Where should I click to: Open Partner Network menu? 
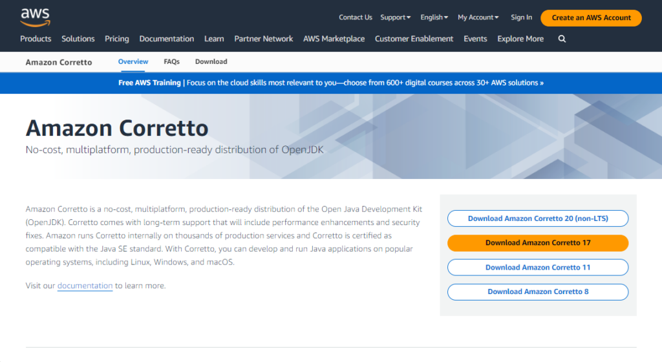(264, 39)
